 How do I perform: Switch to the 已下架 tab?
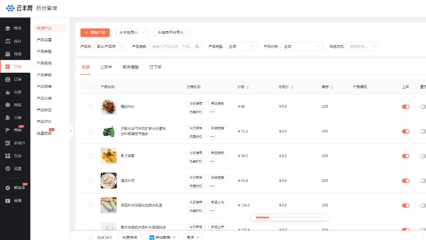156,67
